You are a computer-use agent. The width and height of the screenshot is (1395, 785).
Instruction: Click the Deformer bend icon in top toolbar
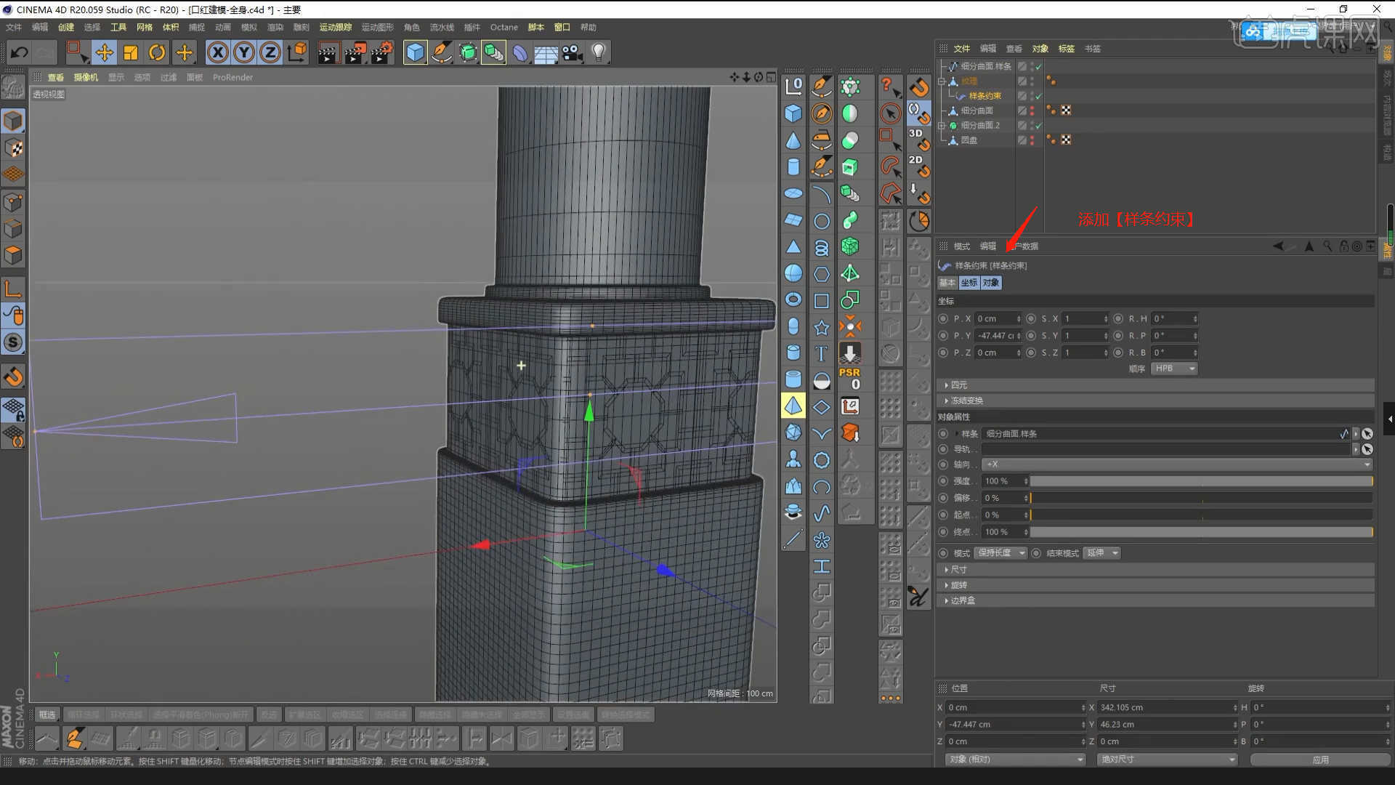point(520,52)
